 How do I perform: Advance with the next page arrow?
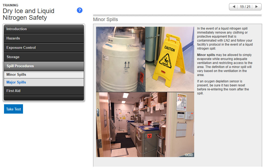[257, 7]
